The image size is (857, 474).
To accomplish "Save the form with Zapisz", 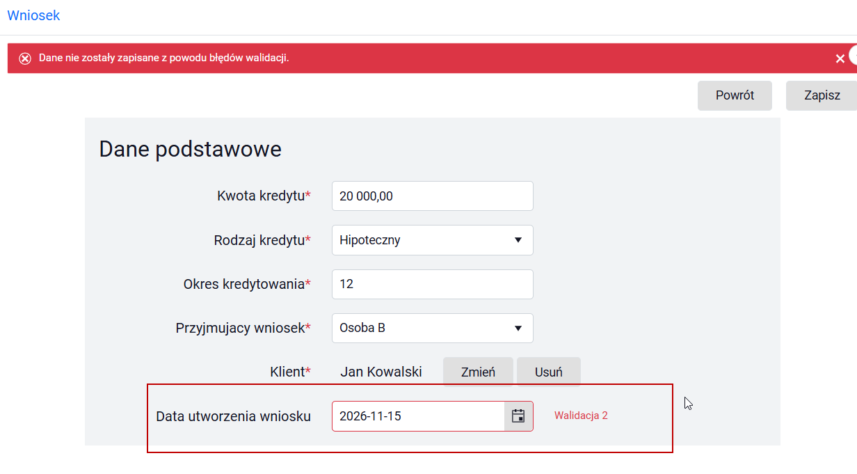I will coord(822,95).
